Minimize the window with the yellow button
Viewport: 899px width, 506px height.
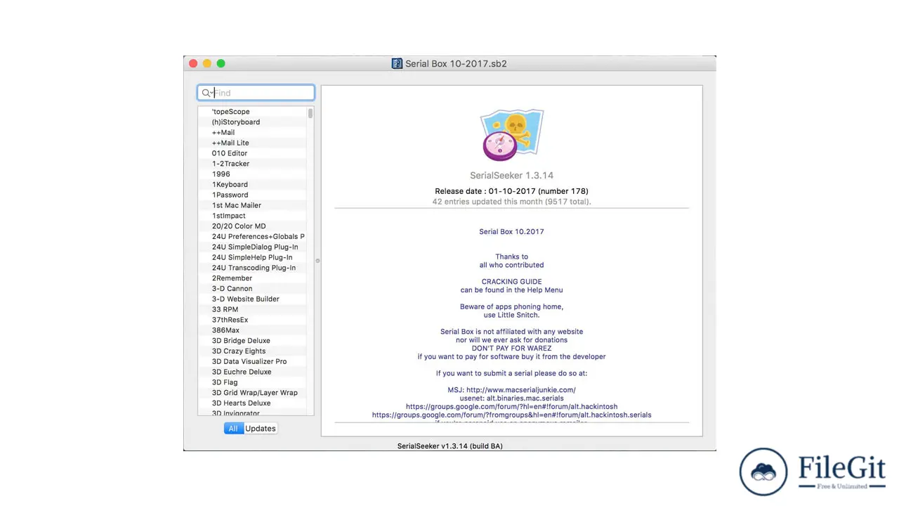coord(207,63)
